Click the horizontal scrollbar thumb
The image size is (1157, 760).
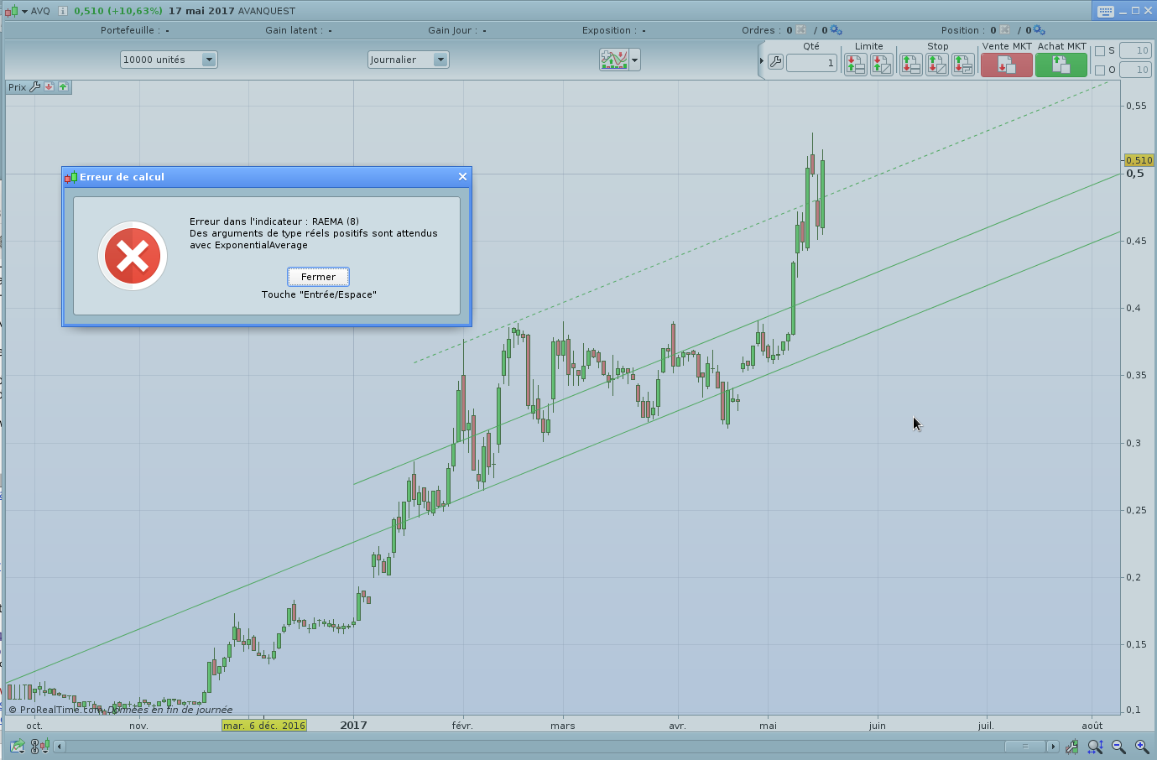pyautogui.click(x=1025, y=747)
